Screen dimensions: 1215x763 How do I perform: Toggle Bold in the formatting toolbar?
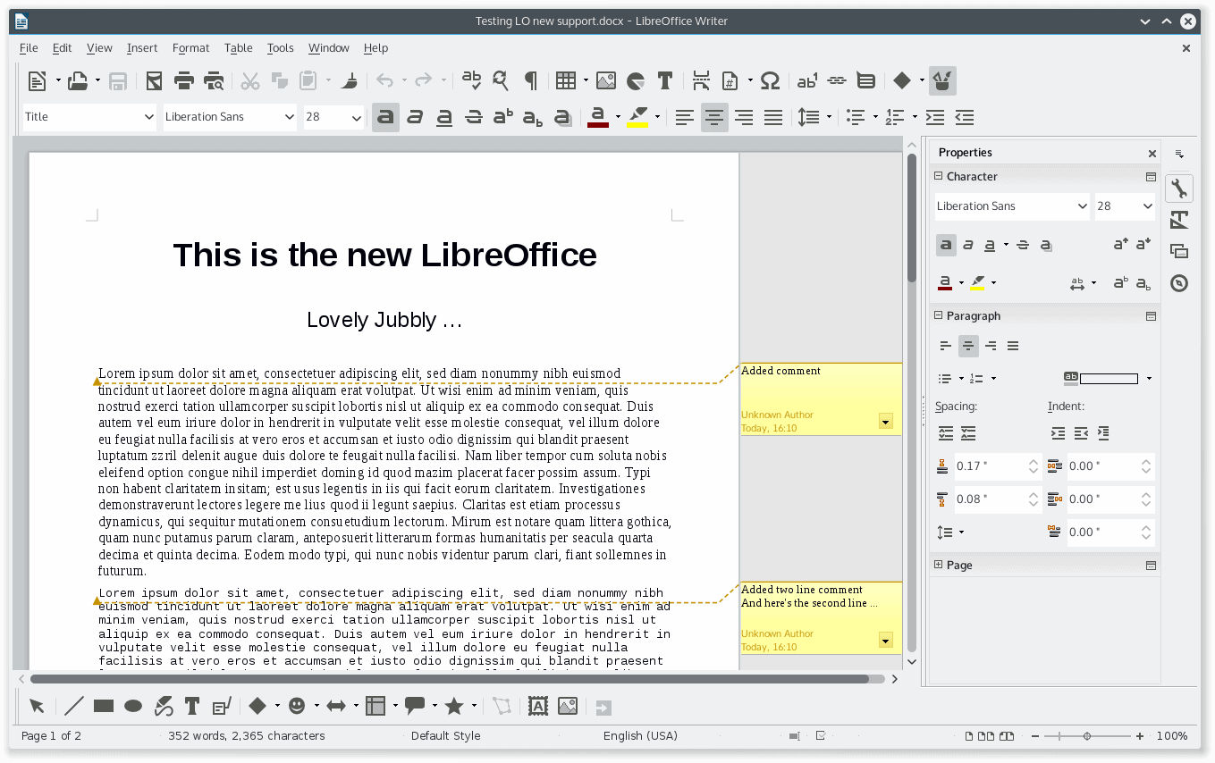[385, 117]
